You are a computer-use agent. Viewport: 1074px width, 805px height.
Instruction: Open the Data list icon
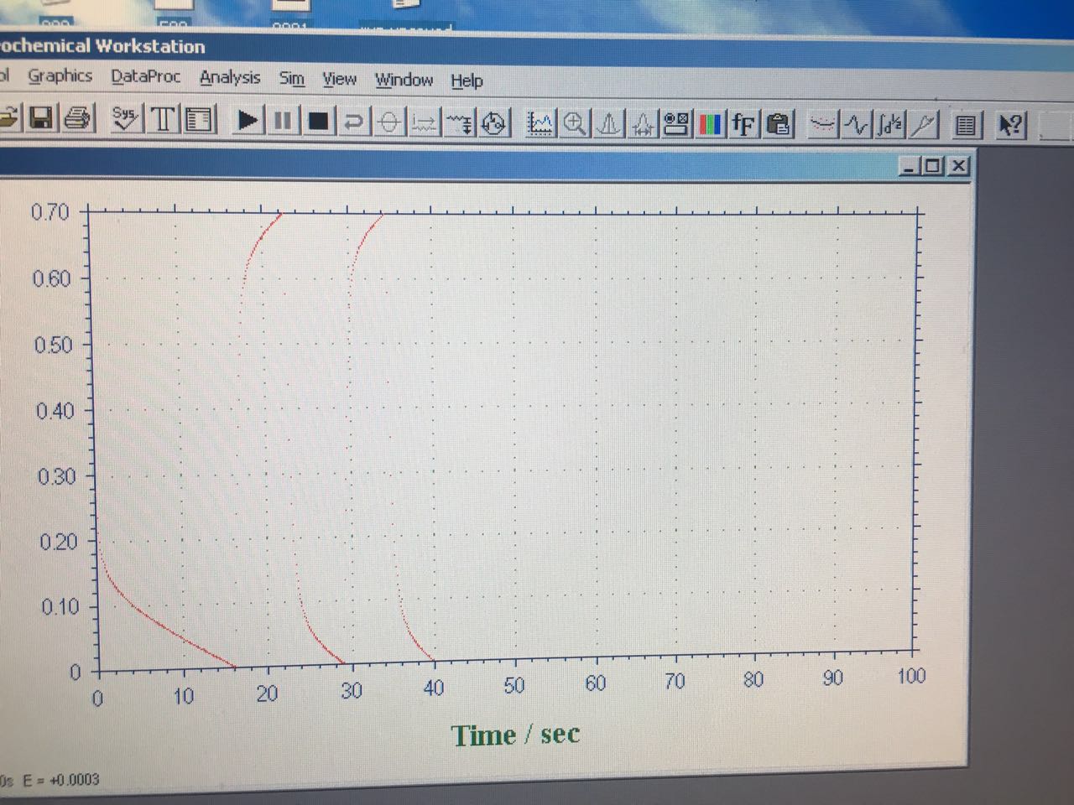967,125
